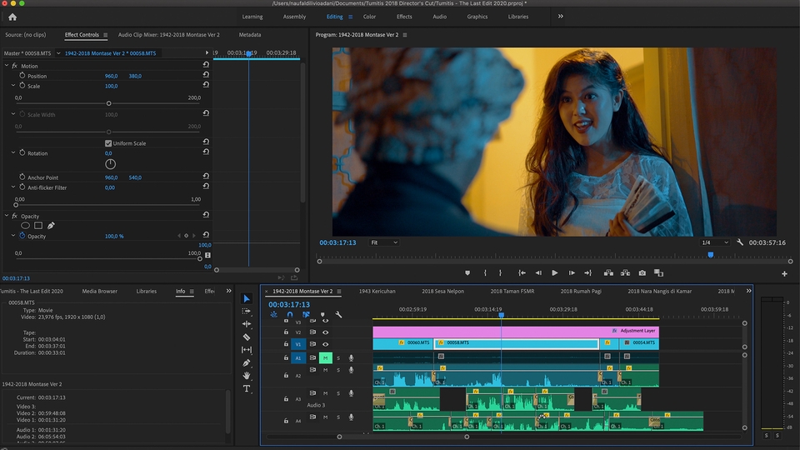800x450 pixels.
Task: Hide video track V1 with the eye icon
Action: point(325,343)
